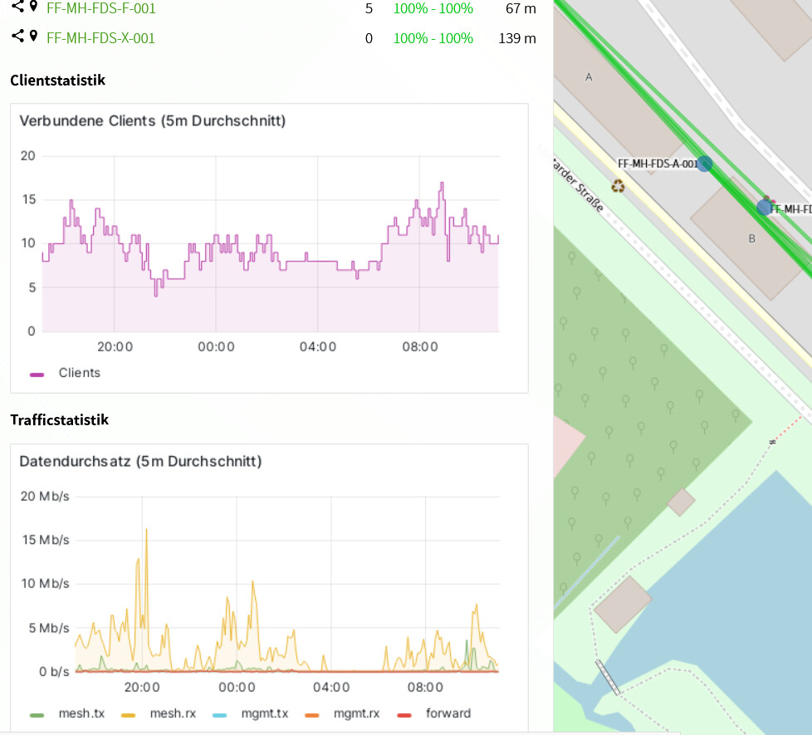Click the footbridge symbol over the water
This screenshot has height=735, width=812.
pos(609,677)
